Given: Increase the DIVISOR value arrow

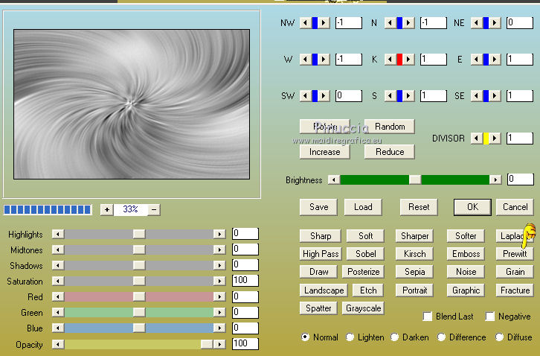Looking at the screenshot, I should (x=495, y=139).
